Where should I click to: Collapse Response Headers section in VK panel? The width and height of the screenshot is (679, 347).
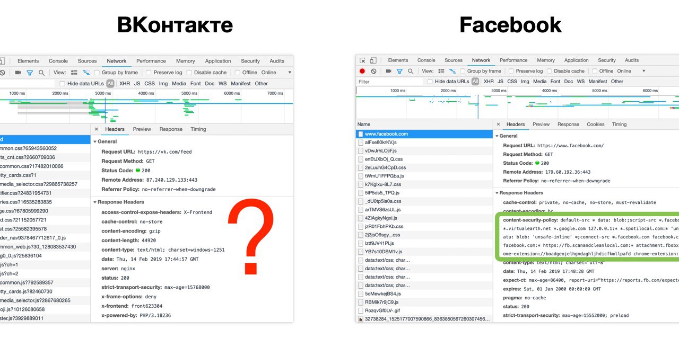[95, 202]
